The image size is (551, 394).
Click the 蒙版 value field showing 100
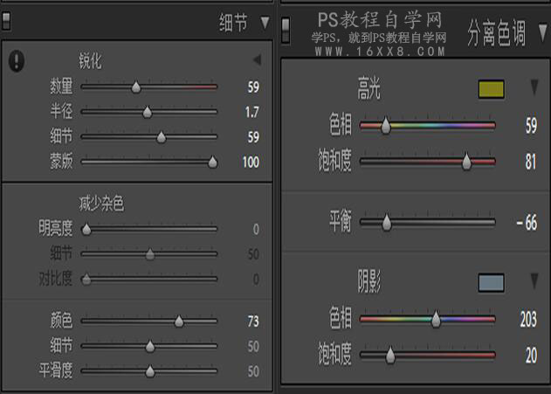tap(250, 162)
